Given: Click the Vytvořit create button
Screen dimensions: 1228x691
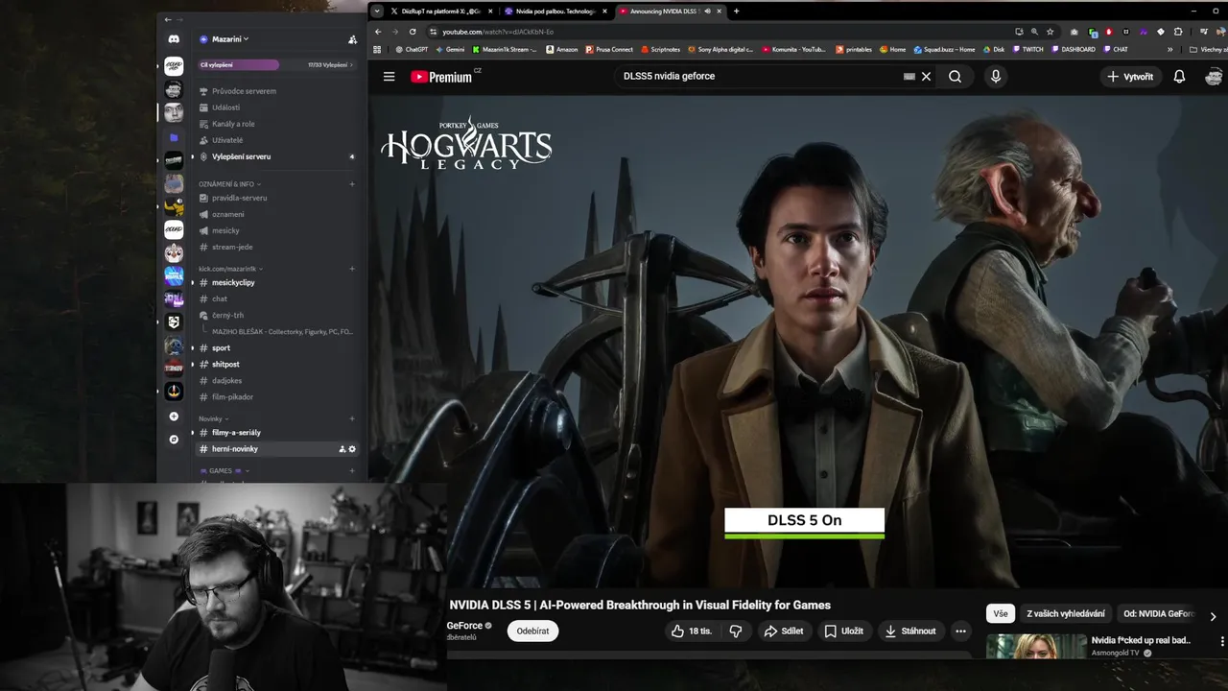Looking at the screenshot, I should [x=1129, y=77].
